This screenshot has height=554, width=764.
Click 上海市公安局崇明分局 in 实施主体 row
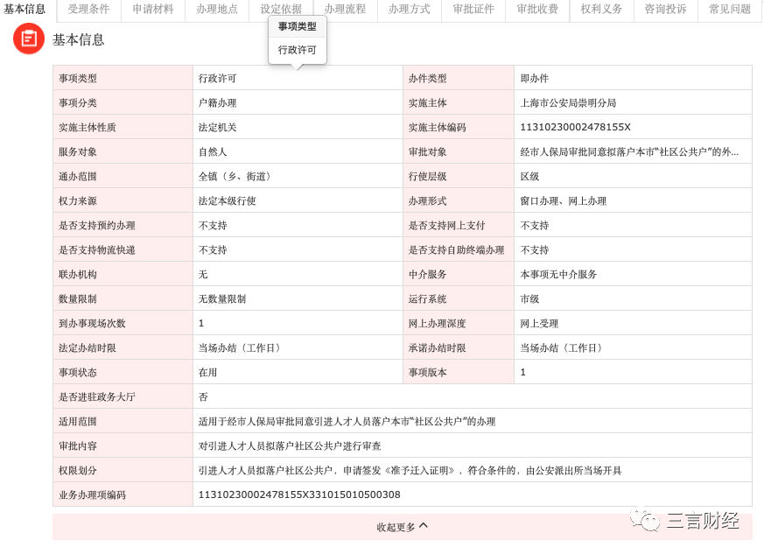pyautogui.click(x=568, y=102)
